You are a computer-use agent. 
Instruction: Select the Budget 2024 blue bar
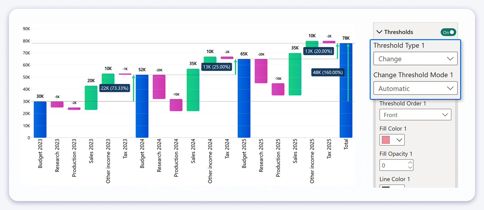(142, 106)
